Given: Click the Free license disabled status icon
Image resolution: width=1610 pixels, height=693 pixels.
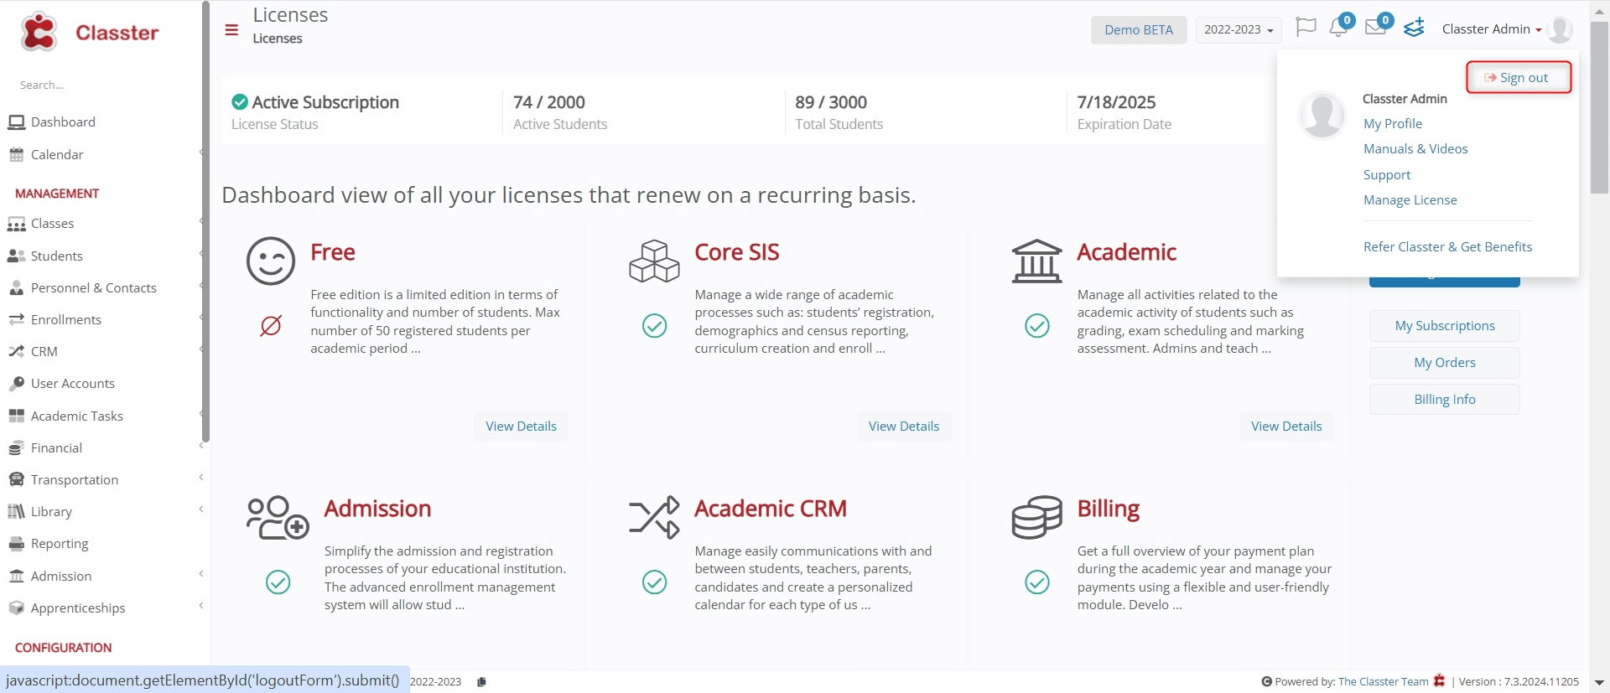Looking at the screenshot, I should pos(271,325).
